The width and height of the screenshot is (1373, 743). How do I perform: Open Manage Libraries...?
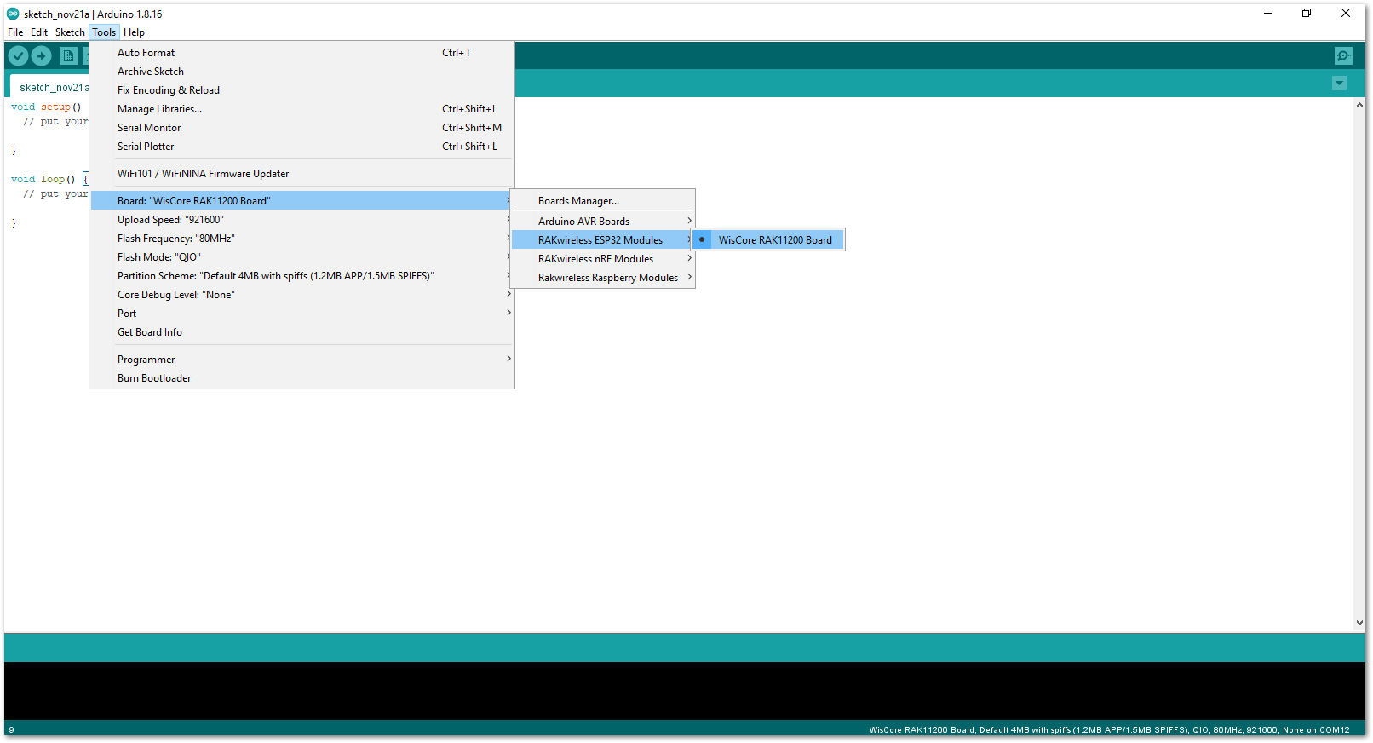pyautogui.click(x=302, y=109)
